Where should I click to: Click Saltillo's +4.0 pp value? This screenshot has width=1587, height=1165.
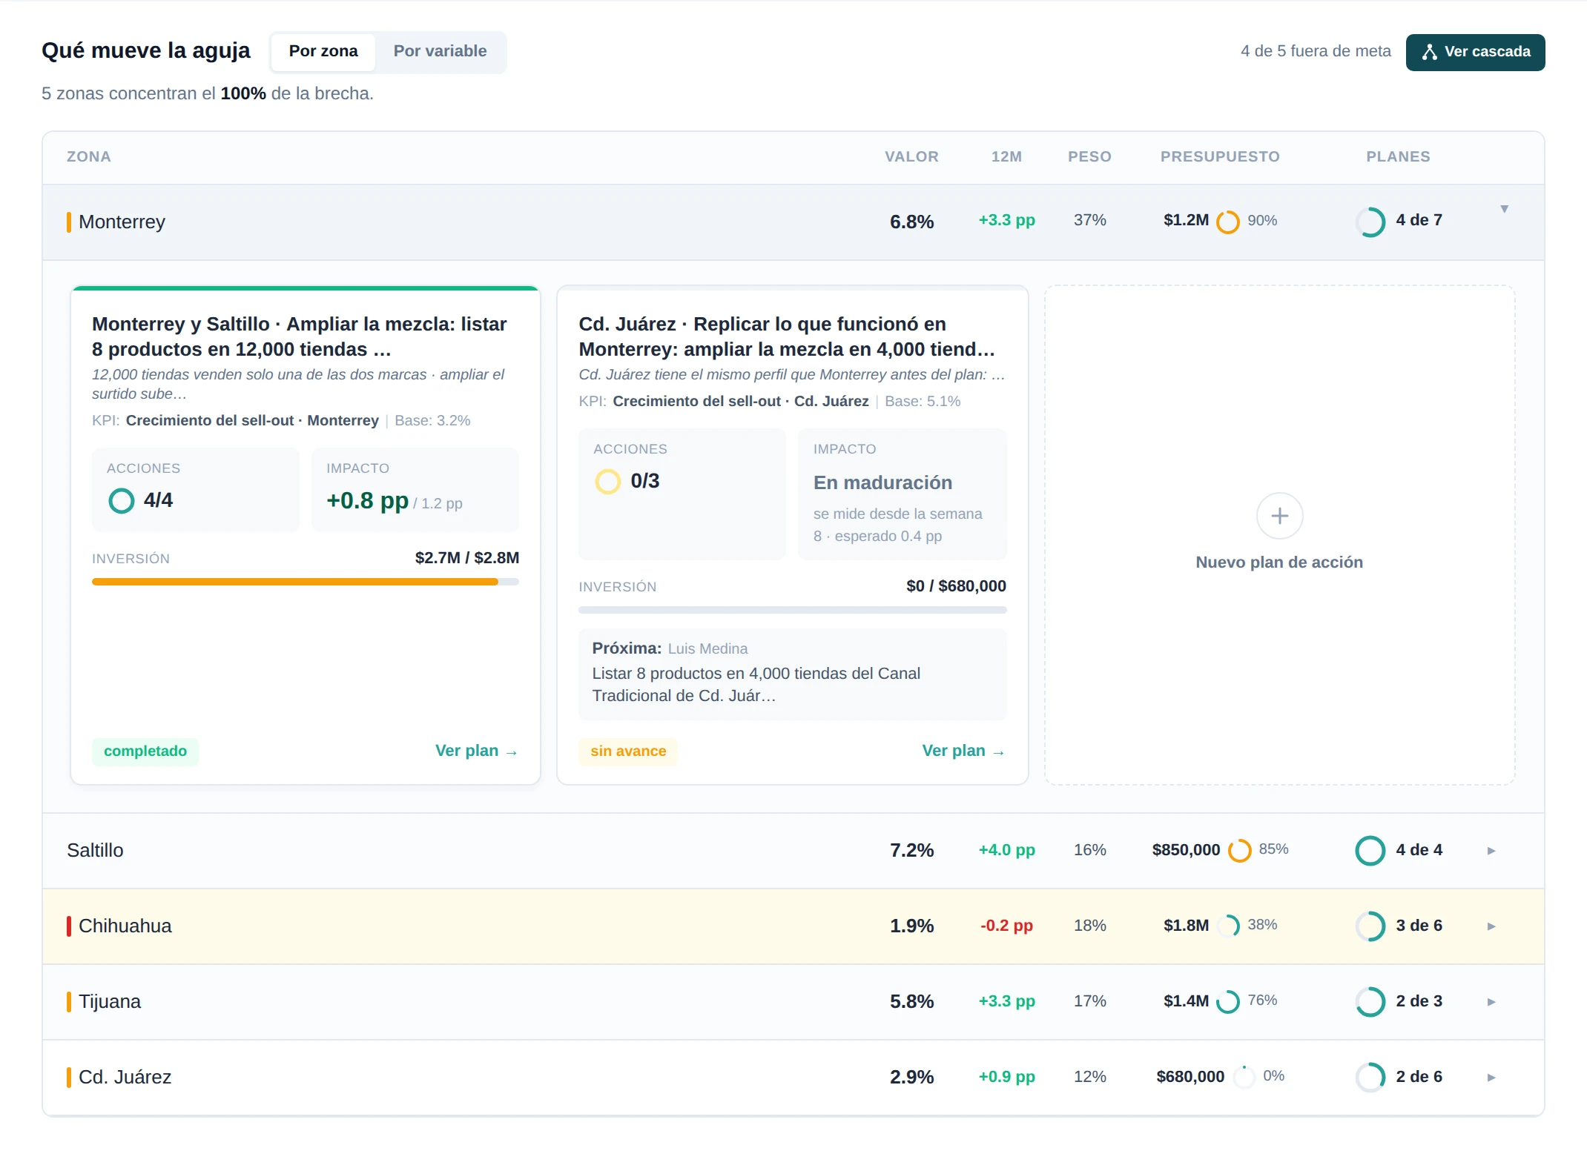[1006, 850]
